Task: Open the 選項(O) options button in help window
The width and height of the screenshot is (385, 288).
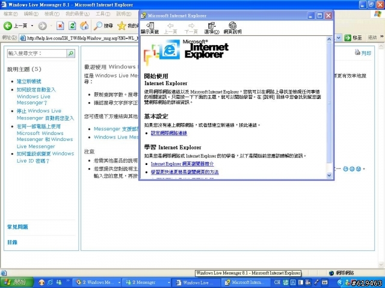Action: pos(211,28)
